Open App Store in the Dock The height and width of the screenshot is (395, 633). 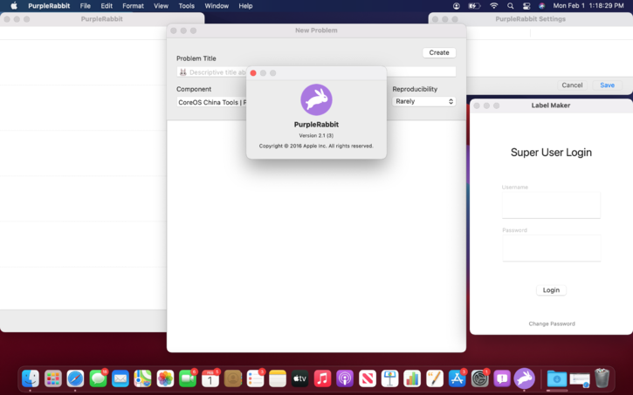[457, 378]
